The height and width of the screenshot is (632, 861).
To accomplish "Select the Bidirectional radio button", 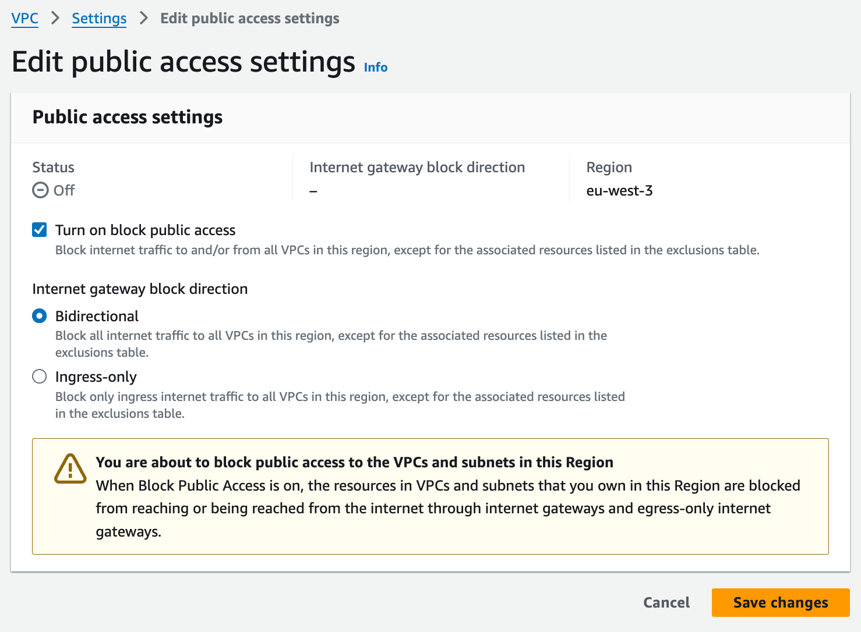I will [40, 316].
